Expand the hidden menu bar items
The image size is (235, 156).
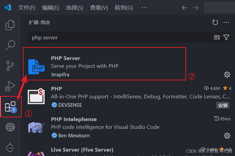(x=144, y=7)
